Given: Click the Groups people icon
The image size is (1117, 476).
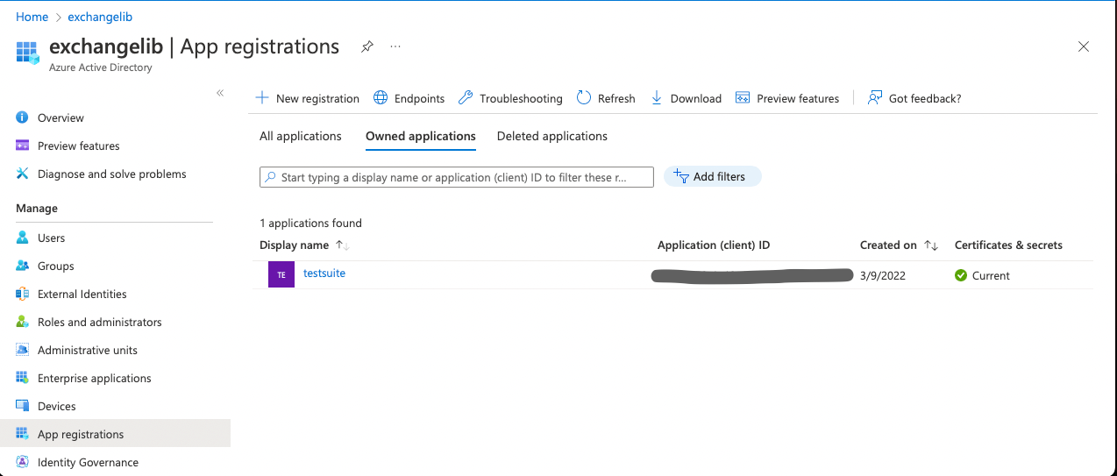Looking at the screenshot, I should (22, 266).
